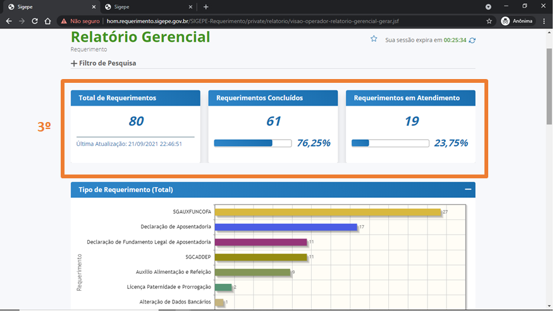Click the SGAUXFUNCOFA chart bar
This screenshot has height=313, width=554.
[327, 212]
